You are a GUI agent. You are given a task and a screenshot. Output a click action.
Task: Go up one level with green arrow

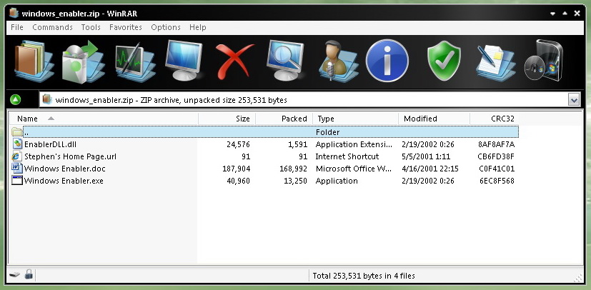tap(16, 100)
